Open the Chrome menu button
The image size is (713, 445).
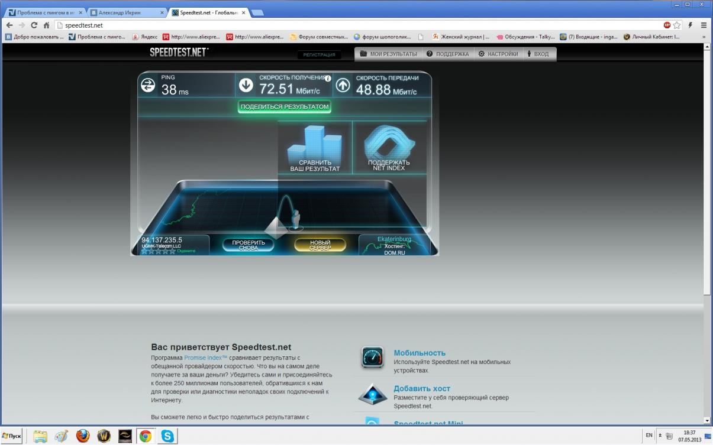[x=704, y=25]
